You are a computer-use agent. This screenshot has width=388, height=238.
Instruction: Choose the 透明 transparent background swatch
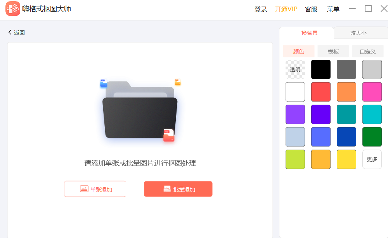(x=295, y=69)
